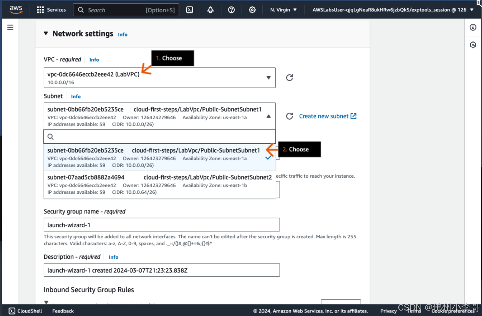482x316 pixels.
Task: Select subnet Public-SubnetSubnet1 option in list
Action: [x=154, y=158]
